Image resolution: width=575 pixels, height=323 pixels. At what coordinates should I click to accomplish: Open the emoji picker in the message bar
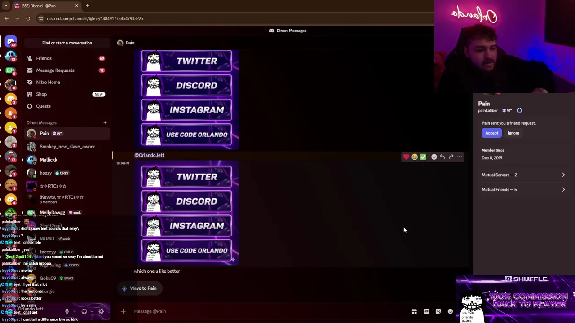tap(450, 311)
